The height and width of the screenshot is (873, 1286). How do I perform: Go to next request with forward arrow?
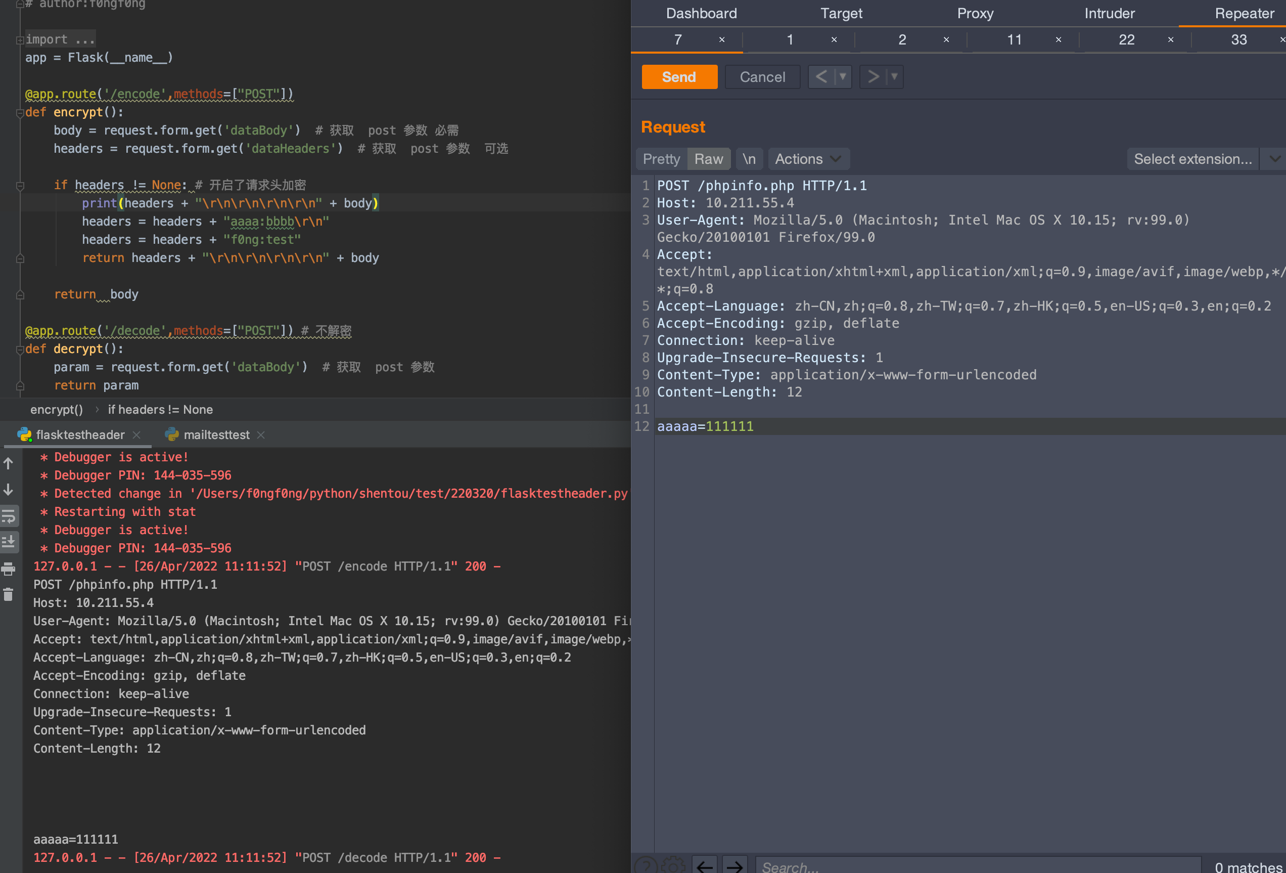click(x=873, y=77)
